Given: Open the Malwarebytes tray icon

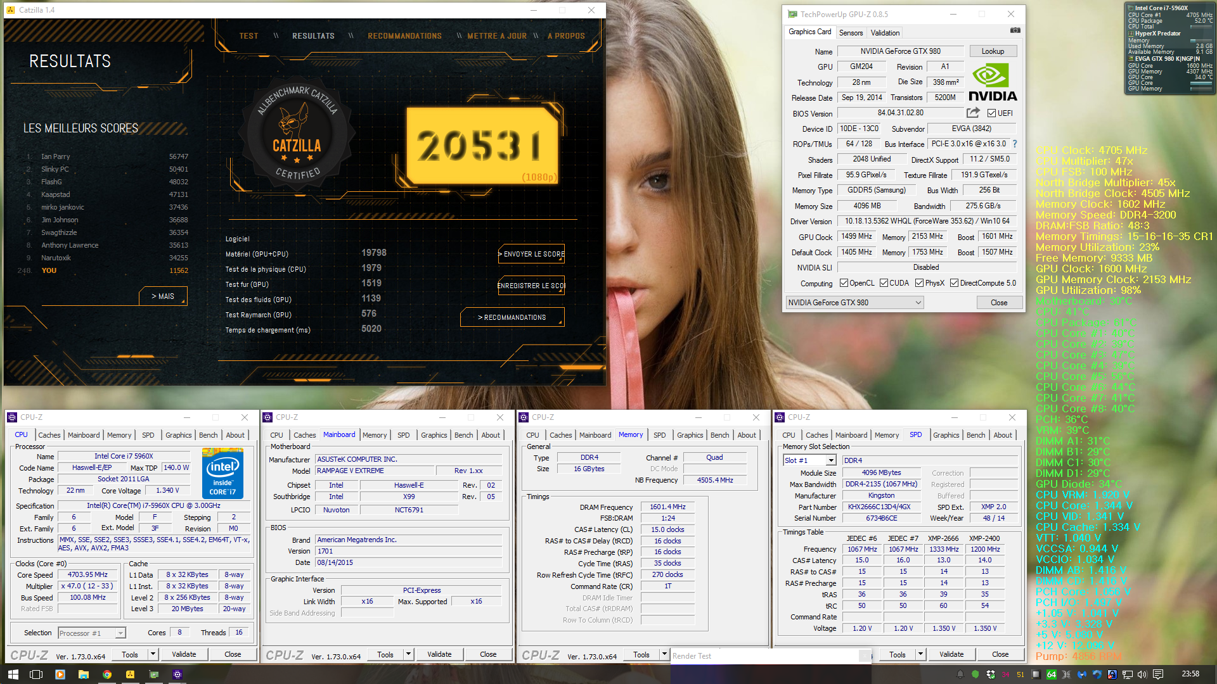Looking at the screenshot, I should [1082, 674].
